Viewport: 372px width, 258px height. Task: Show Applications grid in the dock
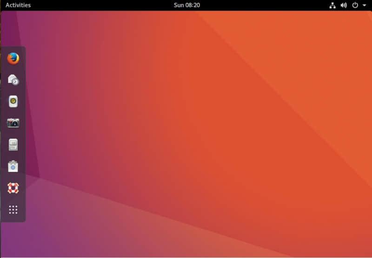[x=13, y=210]
